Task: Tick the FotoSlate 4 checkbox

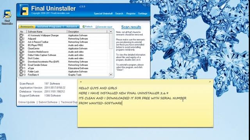Action: [x=21, y=75]
